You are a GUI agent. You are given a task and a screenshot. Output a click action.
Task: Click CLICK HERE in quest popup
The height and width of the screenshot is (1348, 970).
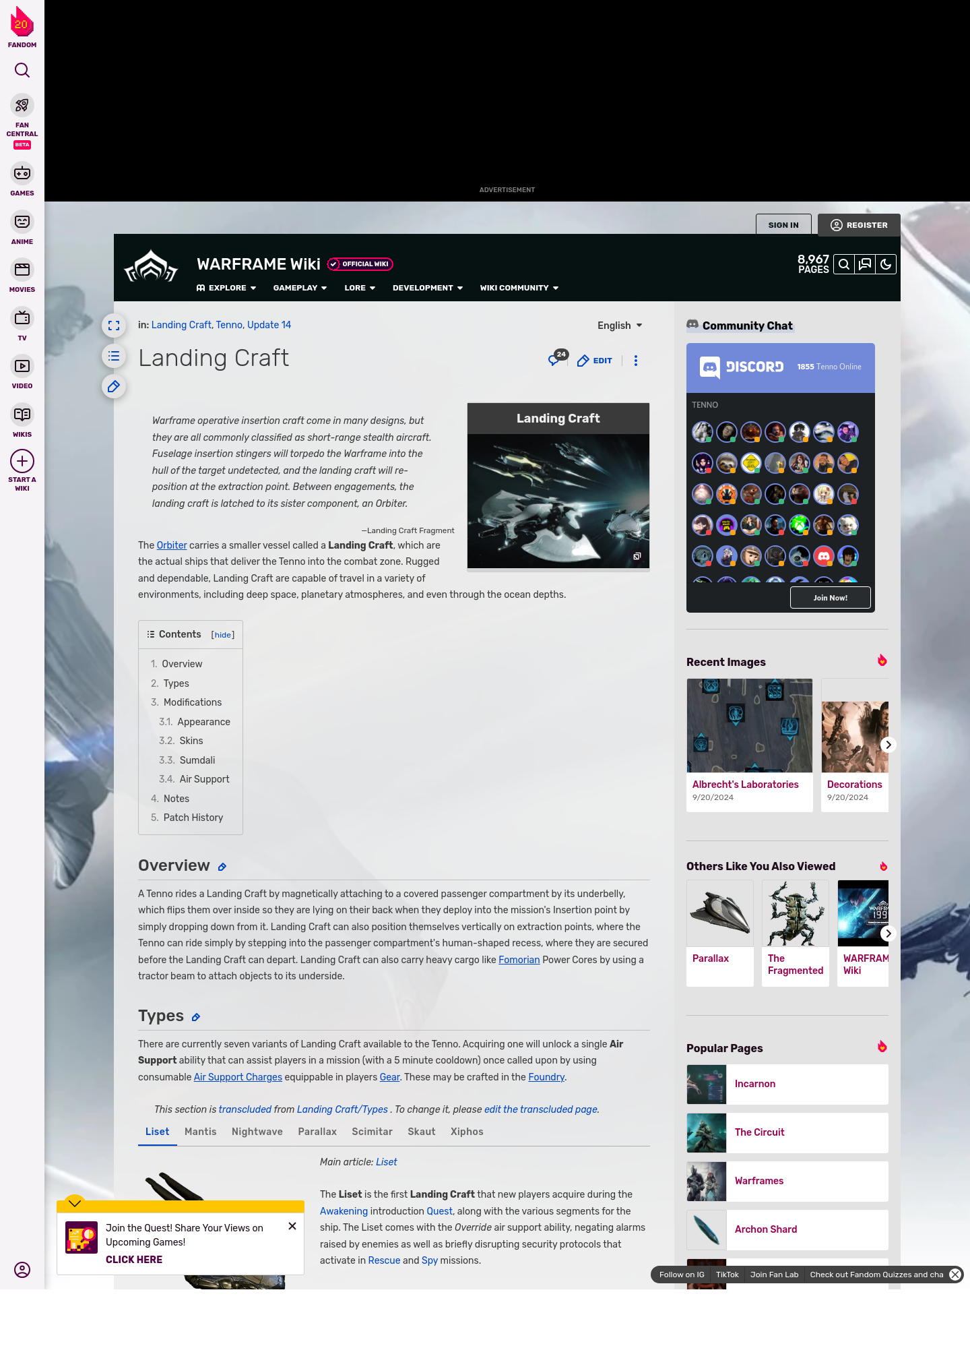(x=134, y=1260)
